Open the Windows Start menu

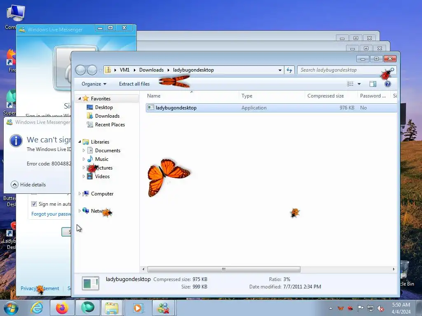(x=11, y=308)
